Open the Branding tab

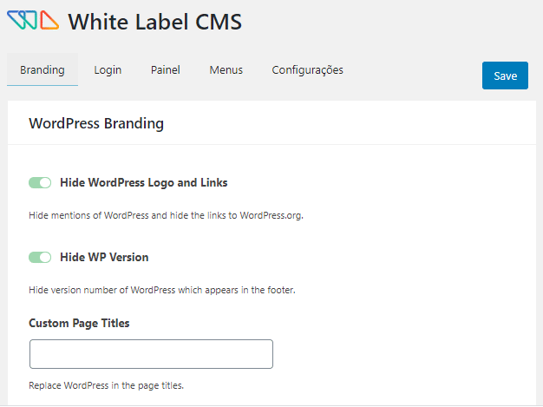tap(43, 70)
